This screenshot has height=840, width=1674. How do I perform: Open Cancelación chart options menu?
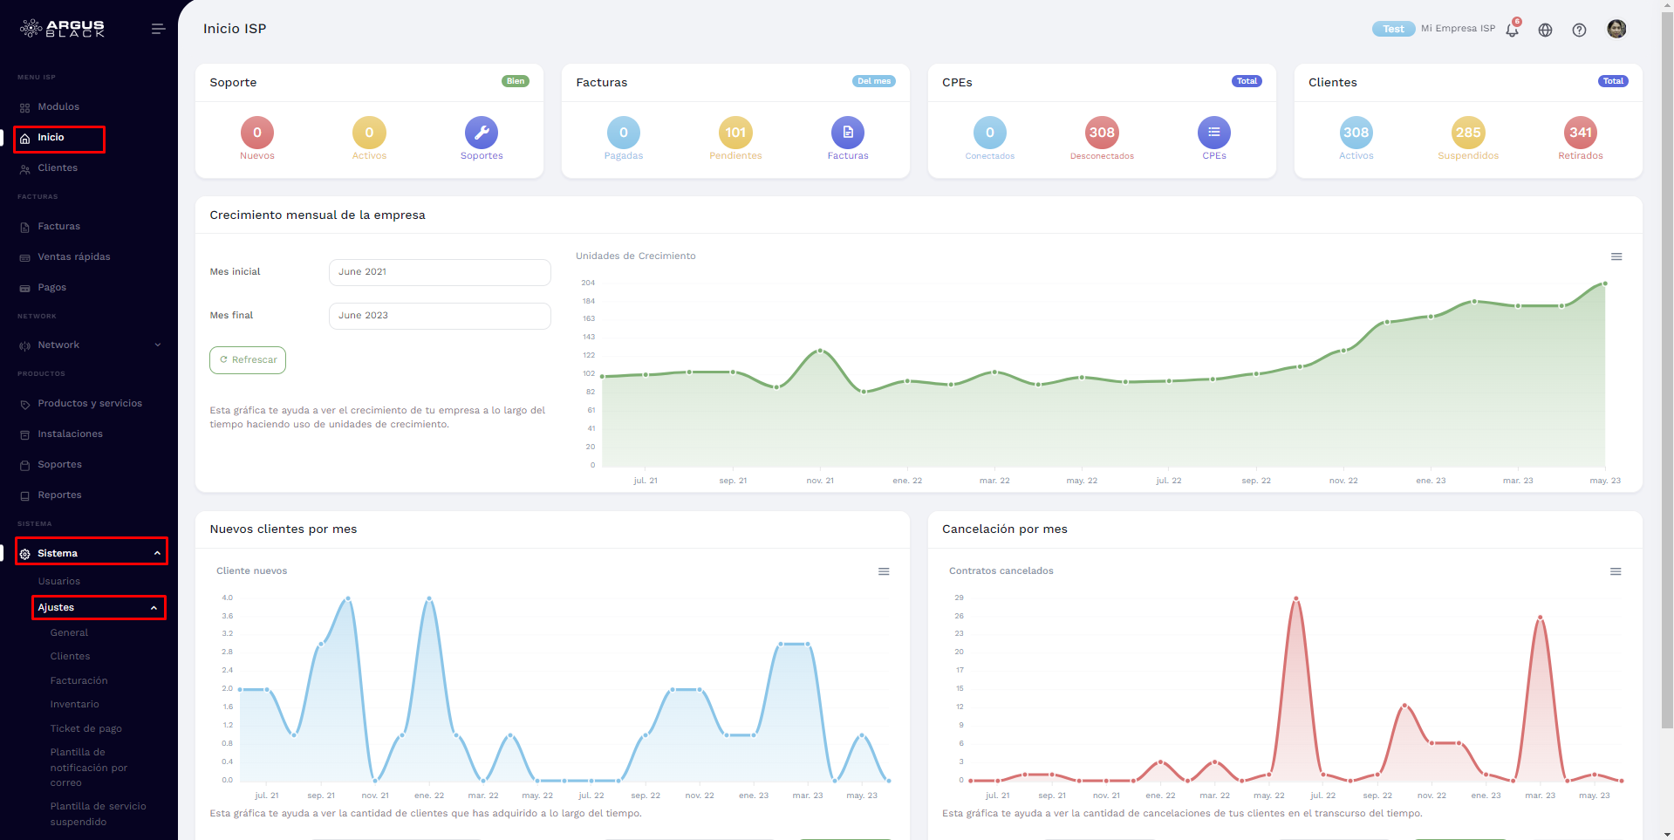[1615, 571]
